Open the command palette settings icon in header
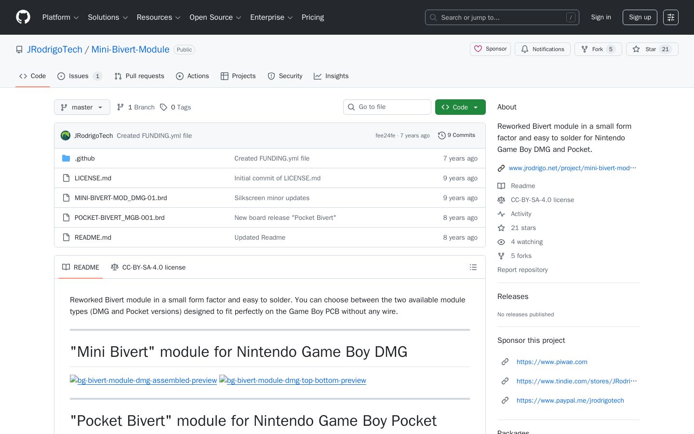Viewport: 694px width, 434px height. click(671, 17)
